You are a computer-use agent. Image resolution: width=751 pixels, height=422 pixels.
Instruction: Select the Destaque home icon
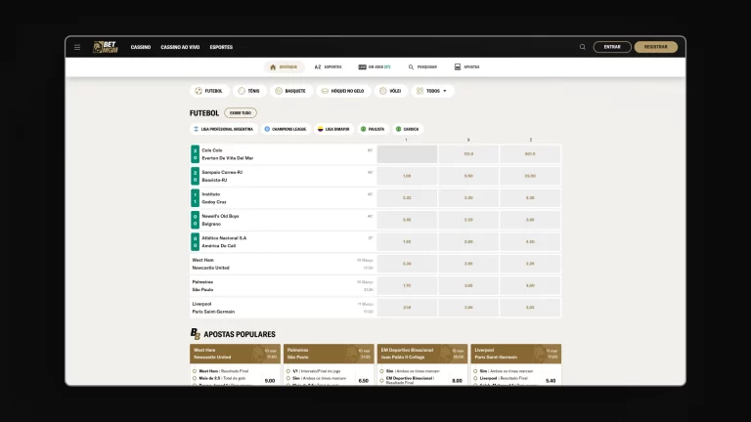pos(273,67)
